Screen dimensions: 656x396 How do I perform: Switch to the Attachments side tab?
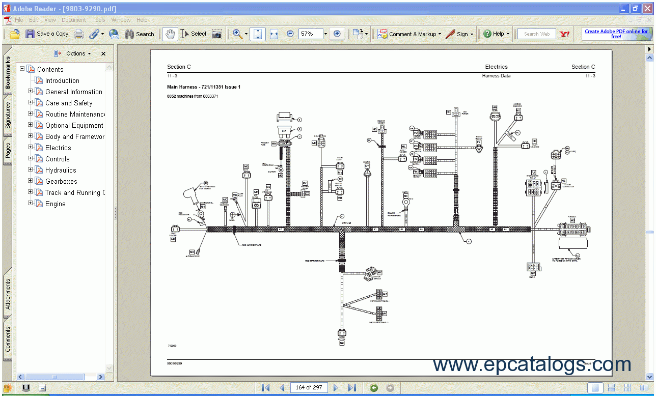[8, 294]
